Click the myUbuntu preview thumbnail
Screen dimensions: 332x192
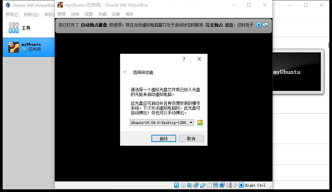point(297,71)
